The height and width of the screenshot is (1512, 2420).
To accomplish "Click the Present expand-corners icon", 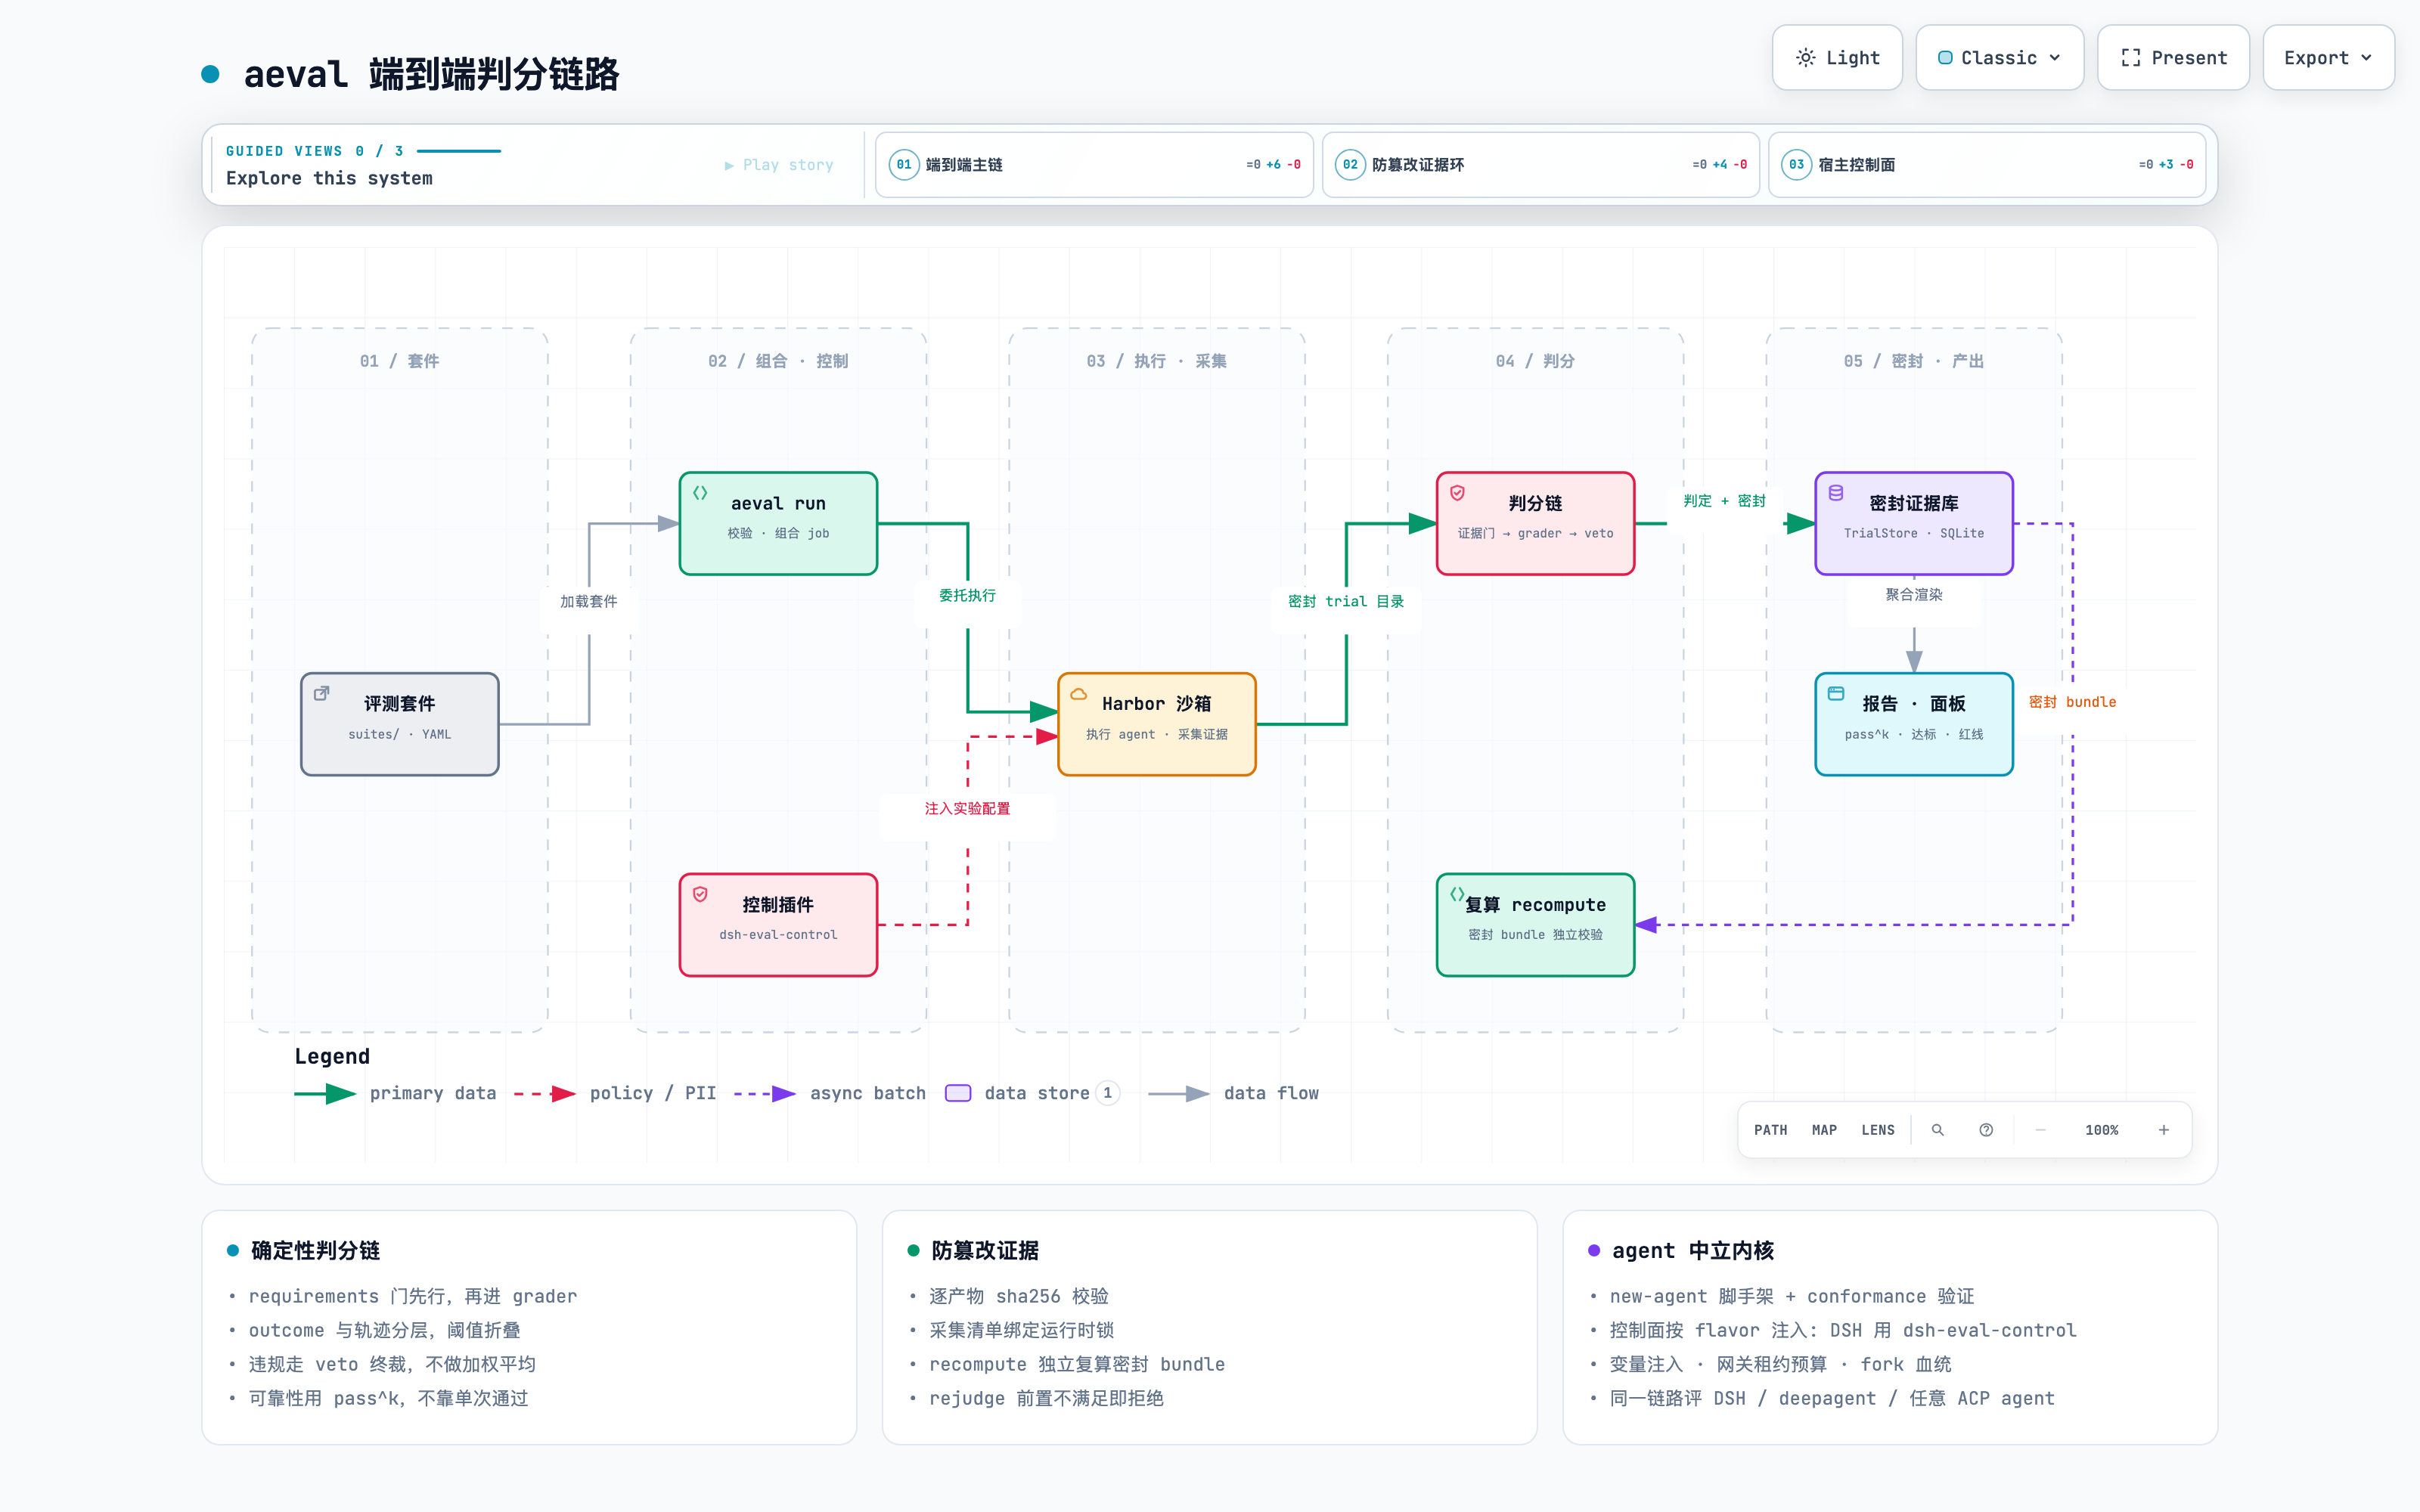I will point(2131,58).
